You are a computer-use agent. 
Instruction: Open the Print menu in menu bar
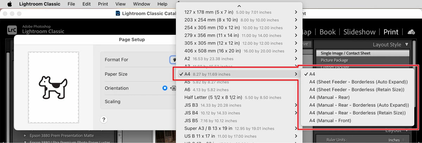[x=103, y=4]
